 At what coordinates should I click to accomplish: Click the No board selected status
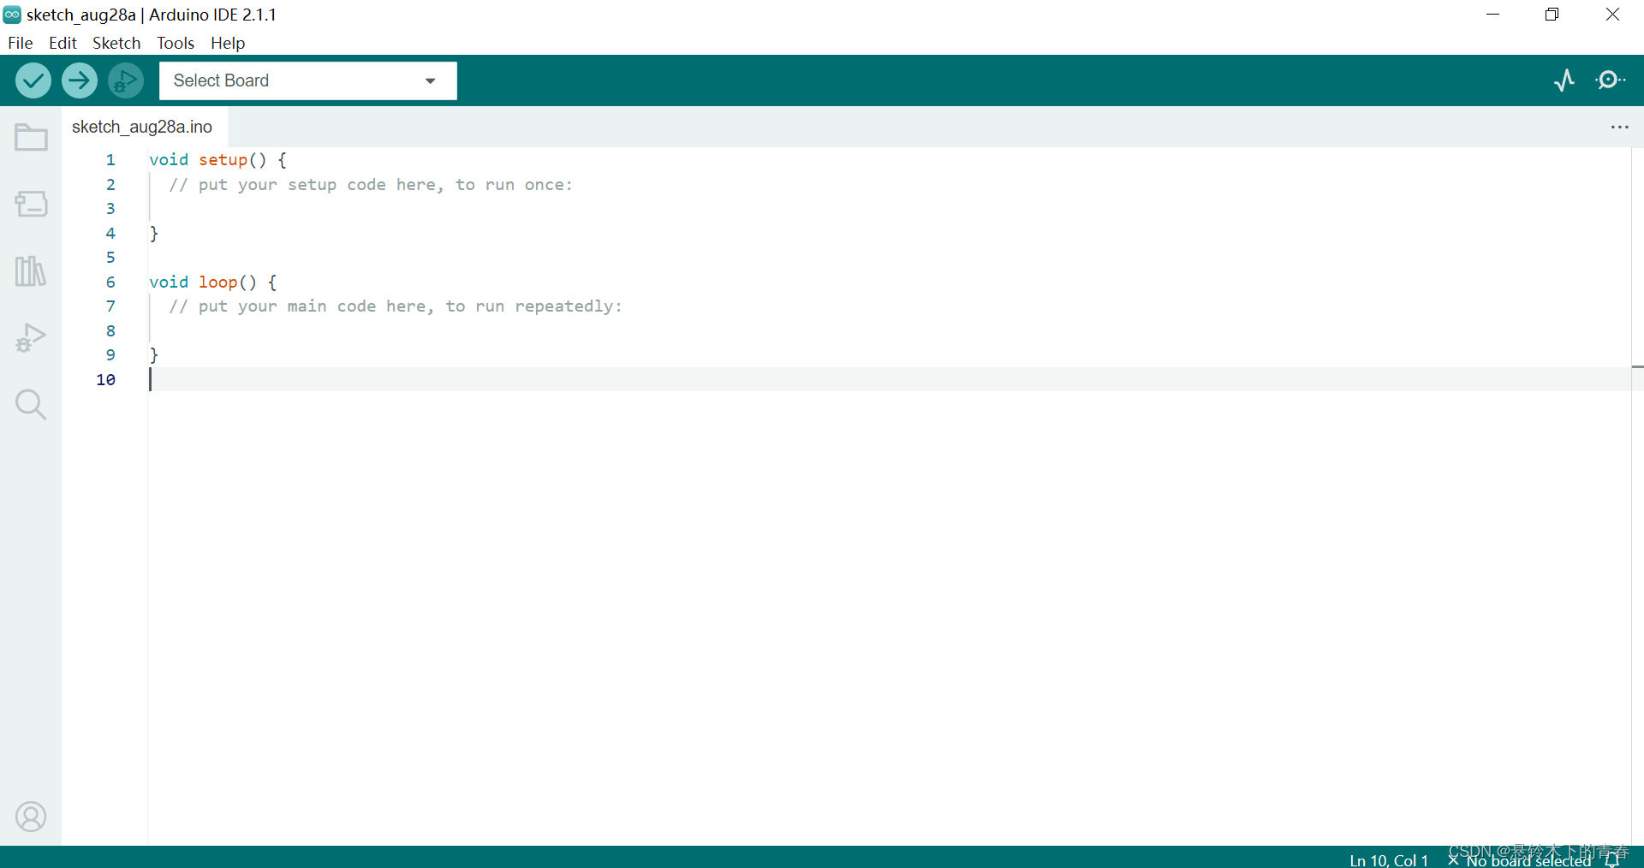[1520, 860]
